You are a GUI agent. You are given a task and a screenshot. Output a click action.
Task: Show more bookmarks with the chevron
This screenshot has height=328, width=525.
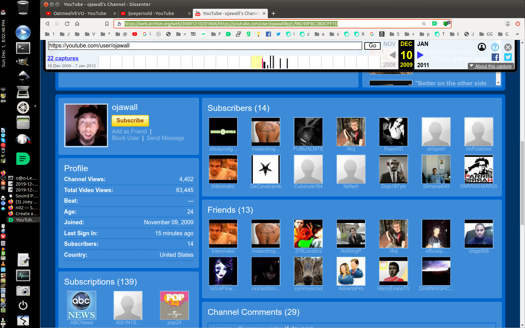coord(517,34)
